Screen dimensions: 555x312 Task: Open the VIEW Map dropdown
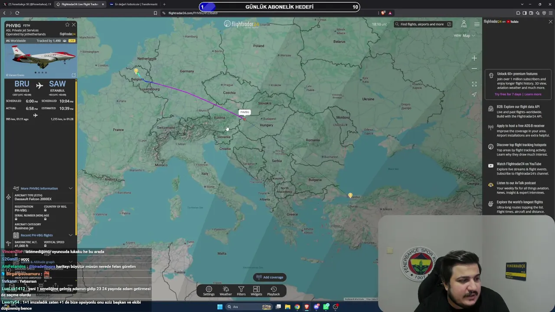click(464, 36)
